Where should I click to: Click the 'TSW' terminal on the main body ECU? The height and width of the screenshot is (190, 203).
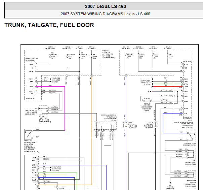(186, 114)
